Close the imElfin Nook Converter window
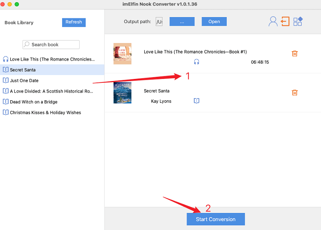The width and height of the screenshot is (321, 230). [3, 4]
